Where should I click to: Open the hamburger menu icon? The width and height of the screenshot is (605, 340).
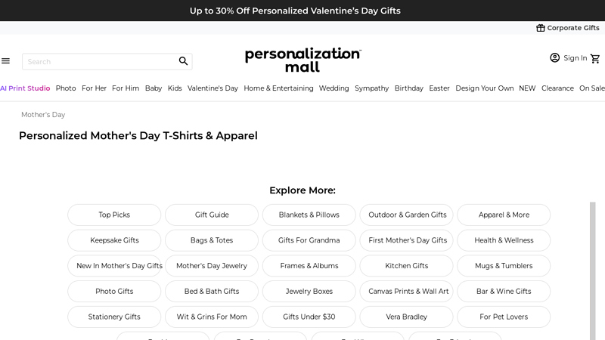[x=6, y=61]
